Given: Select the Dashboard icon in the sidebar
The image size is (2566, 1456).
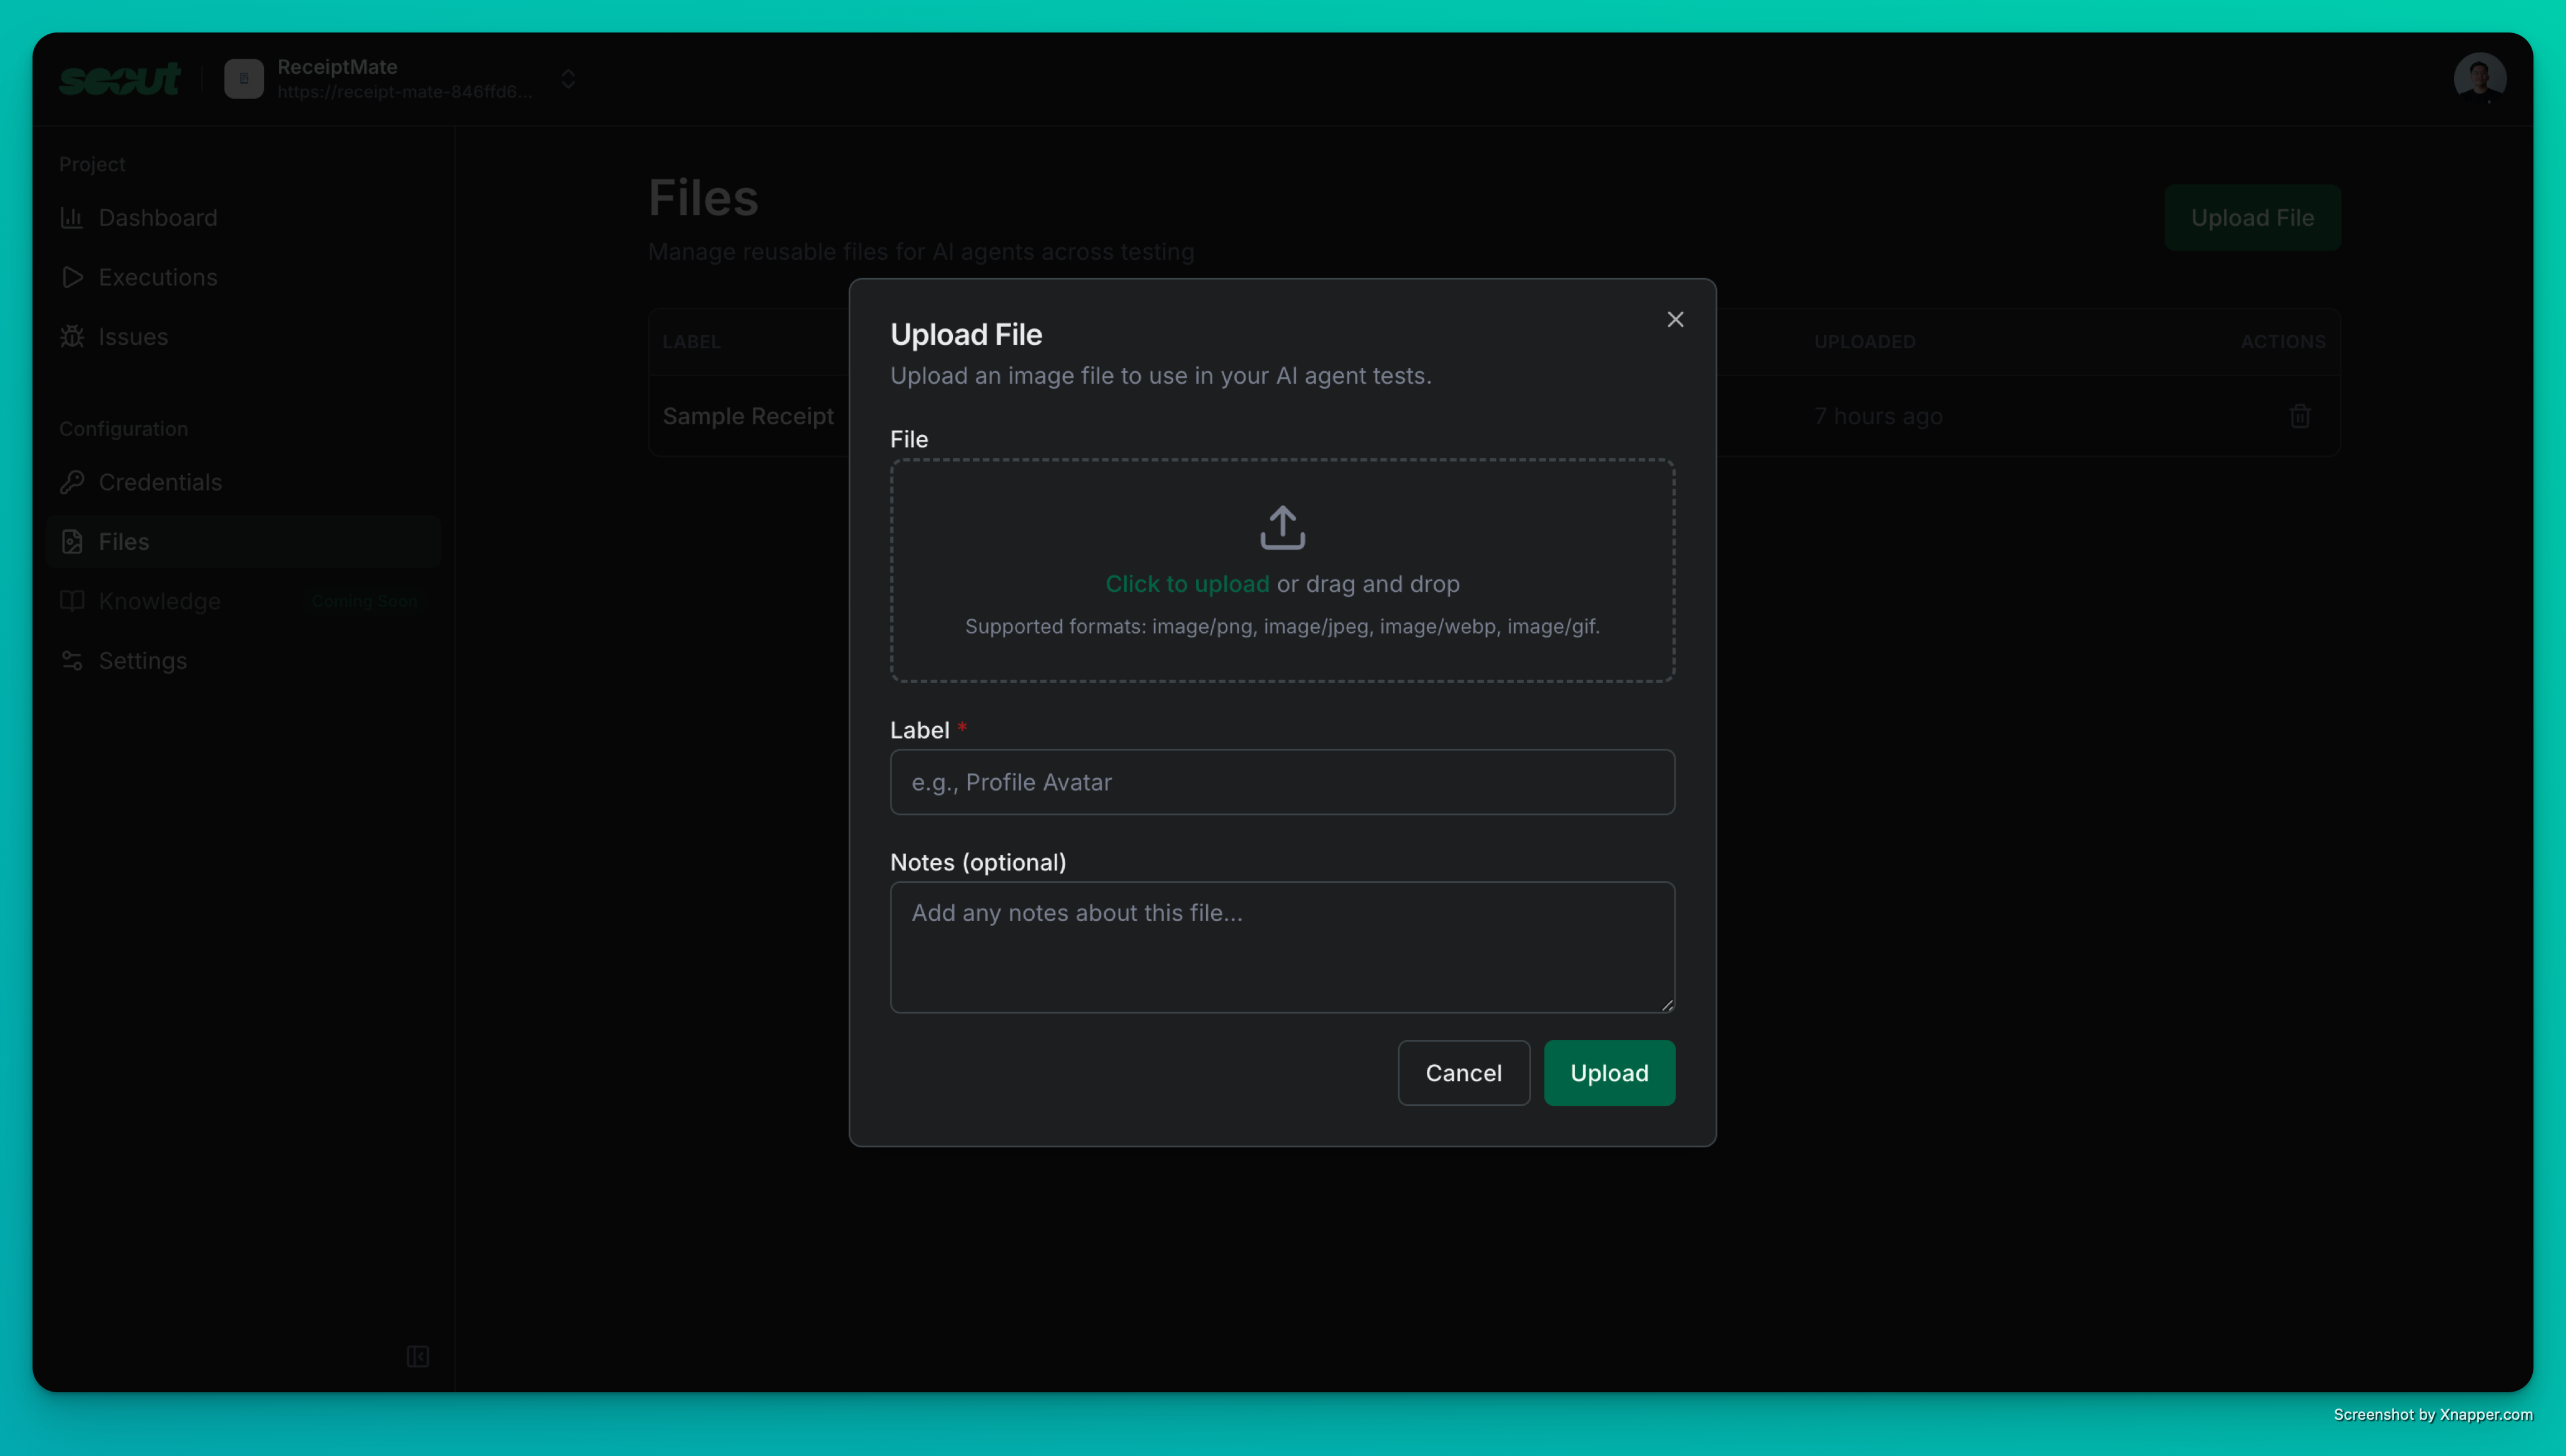Looking at the screenshot, I should (x=72, y=218).
